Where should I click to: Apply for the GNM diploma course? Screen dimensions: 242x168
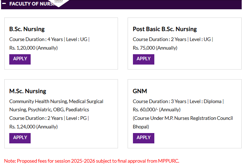pyautogui.click(x=143, y=138)
